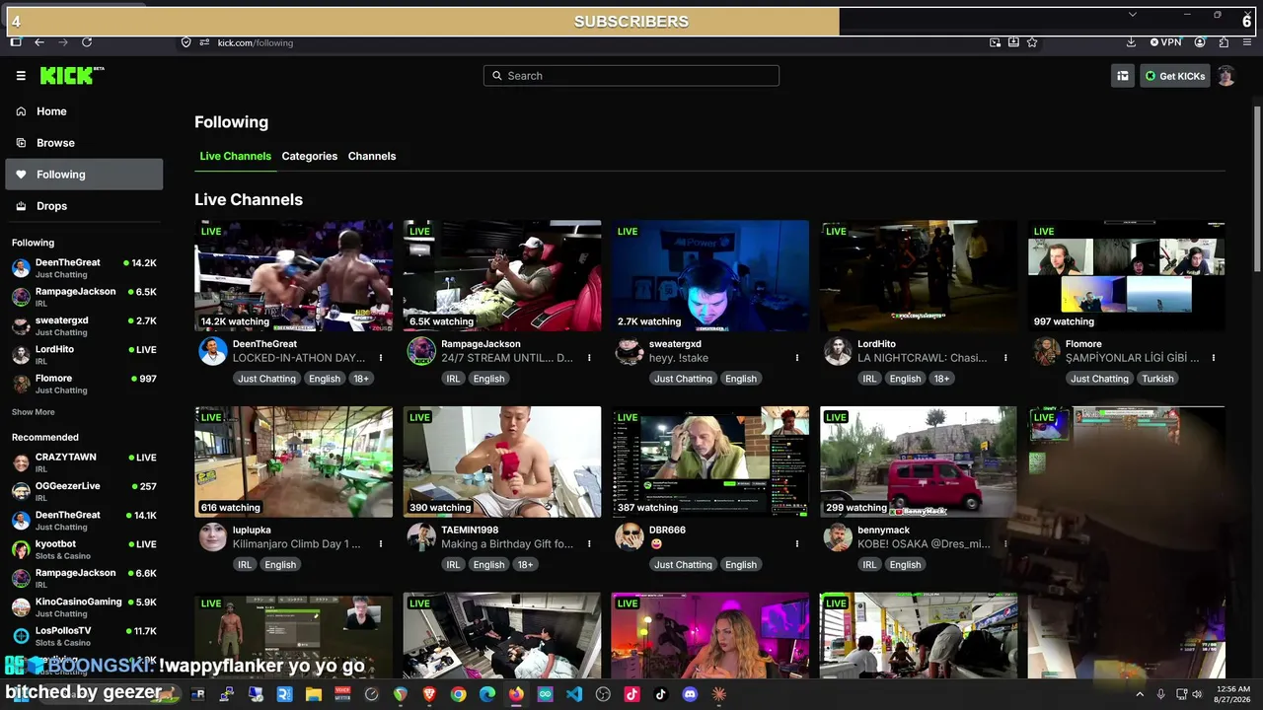The image size is (1263, 710).
Task: Switch to the Categories tab
Action: 309,156
